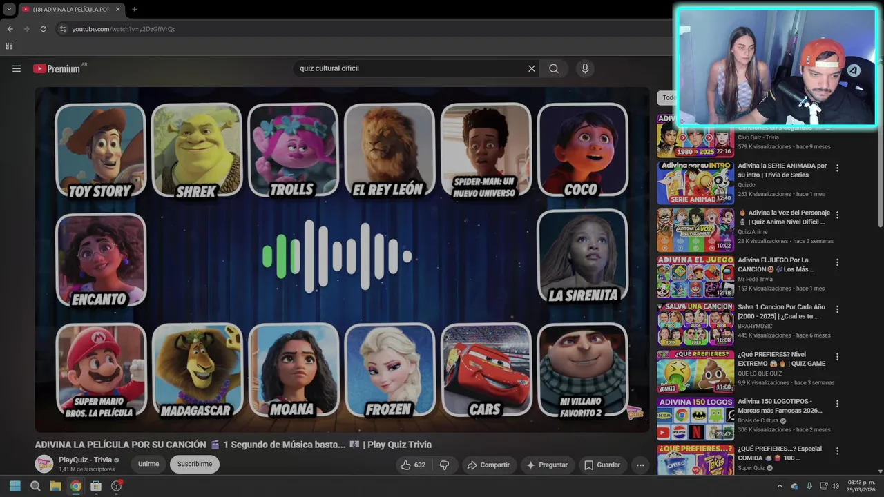This screenshot has height=497, width=884.
Task: Open Windows Start menu
Action: 15,486
